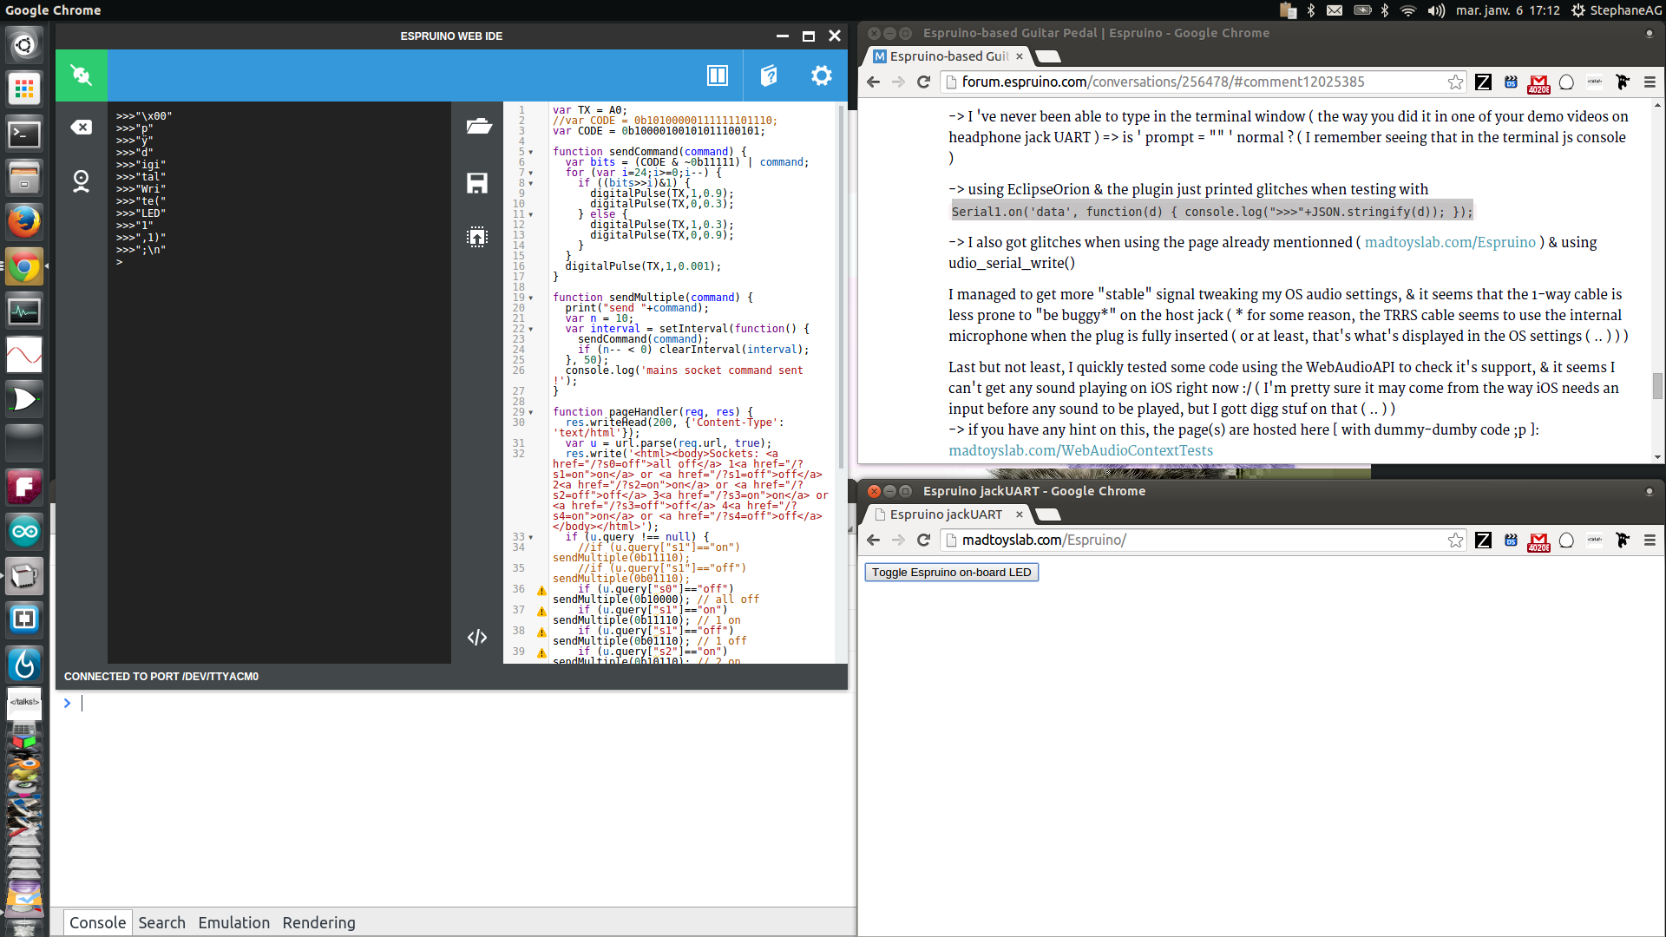Click Gmail extension icon in forum window
The width and height of the screenshot is (1666, 937).
pos(1538,82)
